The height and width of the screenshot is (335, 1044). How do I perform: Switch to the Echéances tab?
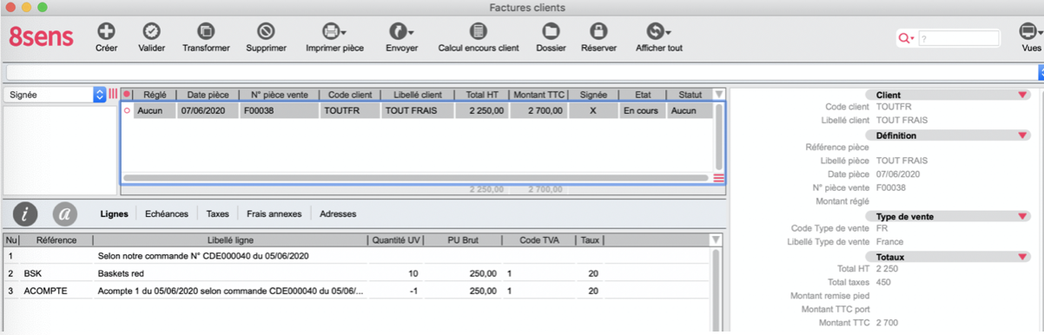167,213
